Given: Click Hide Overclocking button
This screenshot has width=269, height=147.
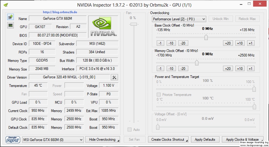Looking at the screenshot, I should point(103,140).
